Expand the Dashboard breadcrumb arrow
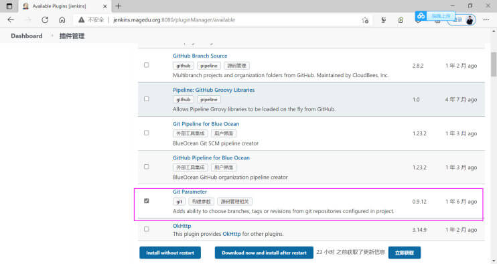The width and height of the screenshot is (497, 264). tap(52, 36)
